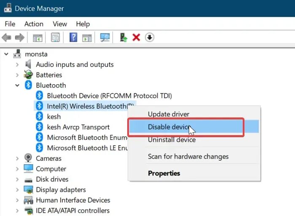Screen dimensions: 295x216
Task: Select the Cameras label
Action: point(48,158)
